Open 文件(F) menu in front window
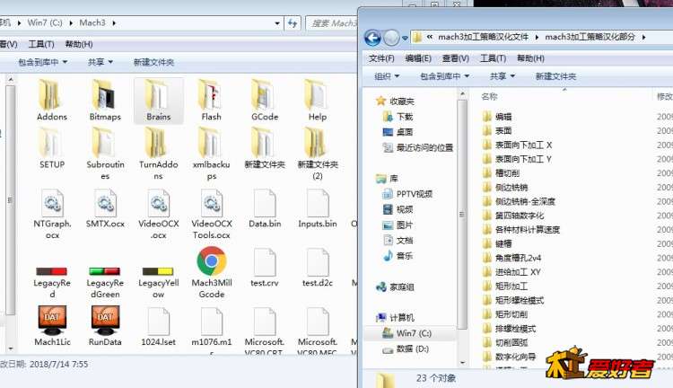The image size is (673, 388). 381,58
